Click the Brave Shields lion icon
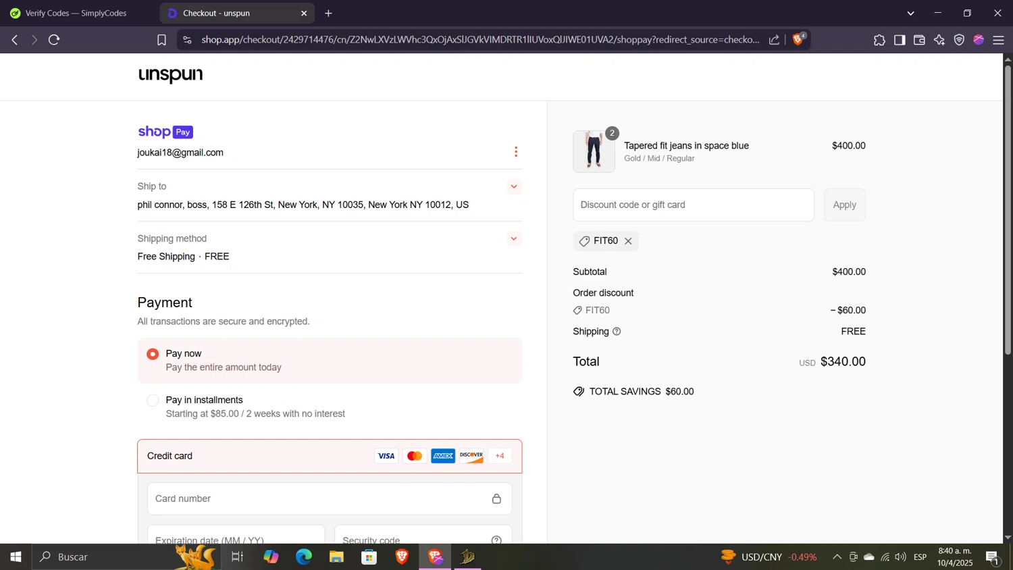 tap(799, 40)
